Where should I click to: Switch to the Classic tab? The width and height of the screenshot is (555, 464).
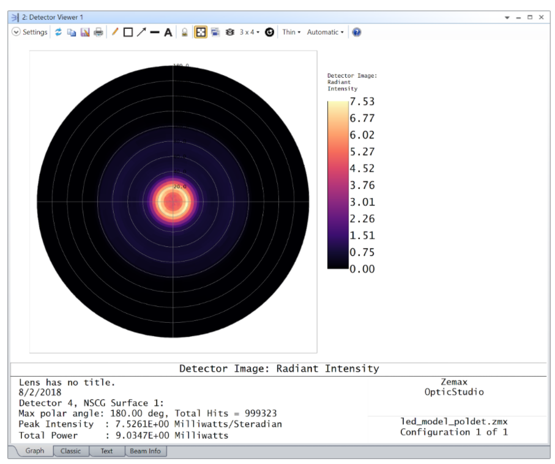70,451
